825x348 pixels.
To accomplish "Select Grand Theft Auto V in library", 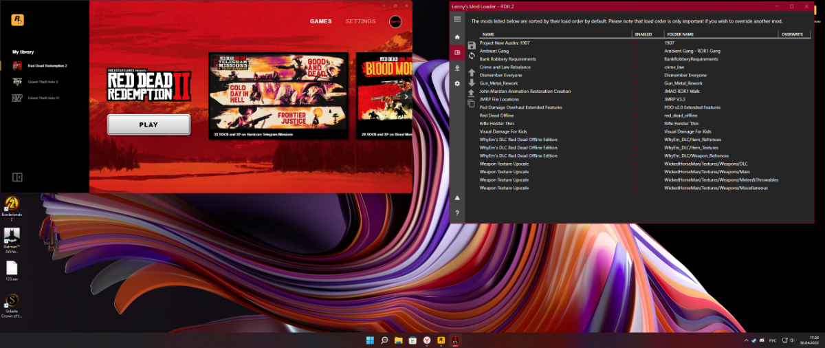I will tap(43, 82).
